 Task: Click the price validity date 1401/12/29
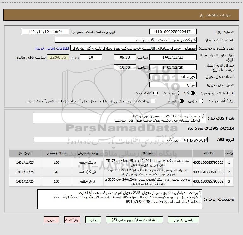pos(173,67)
